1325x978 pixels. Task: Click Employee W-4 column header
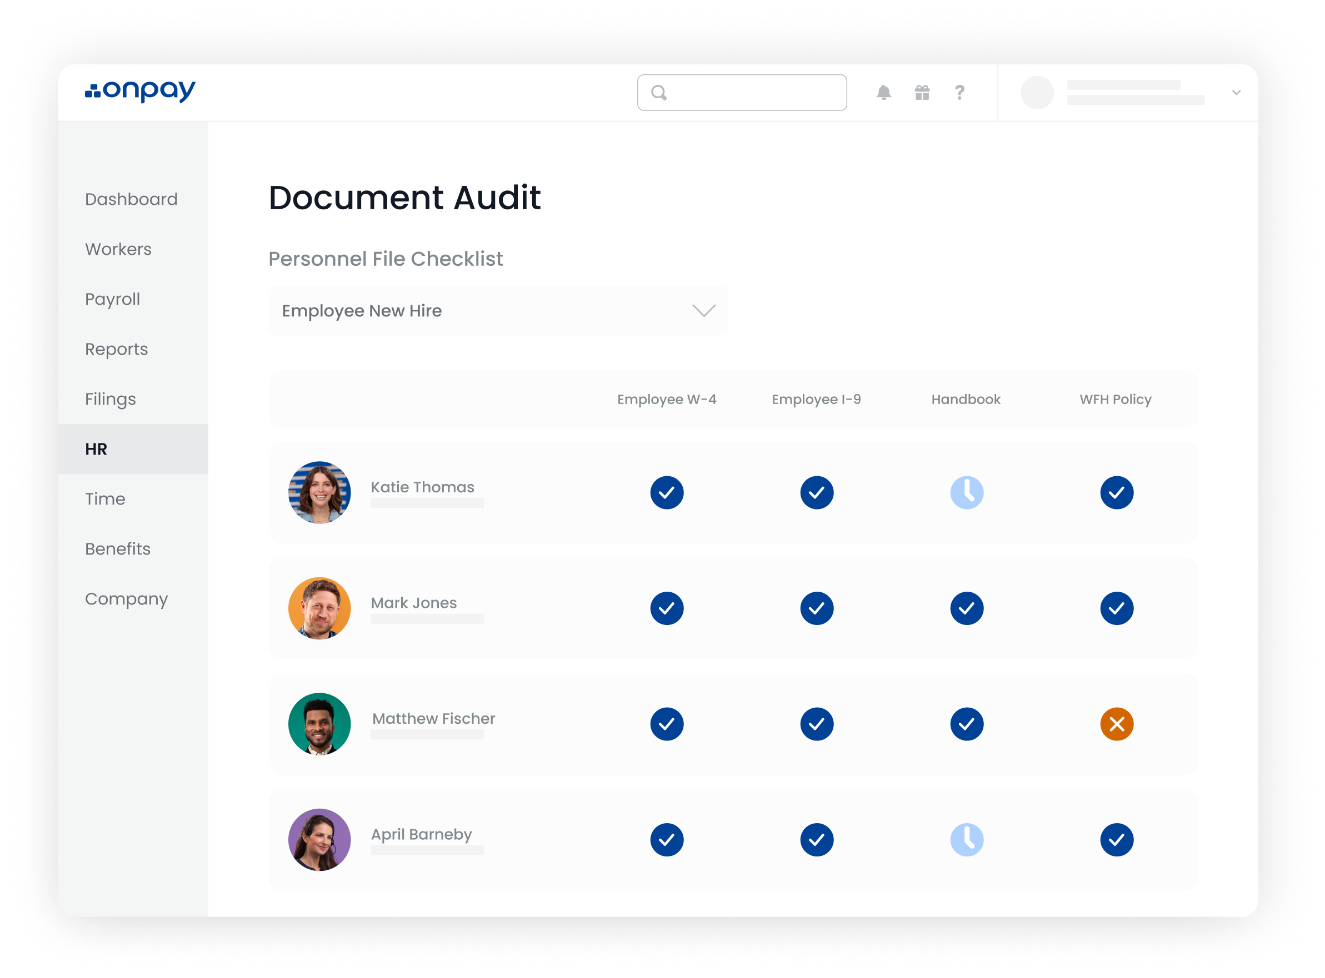(x=667, y=400)
